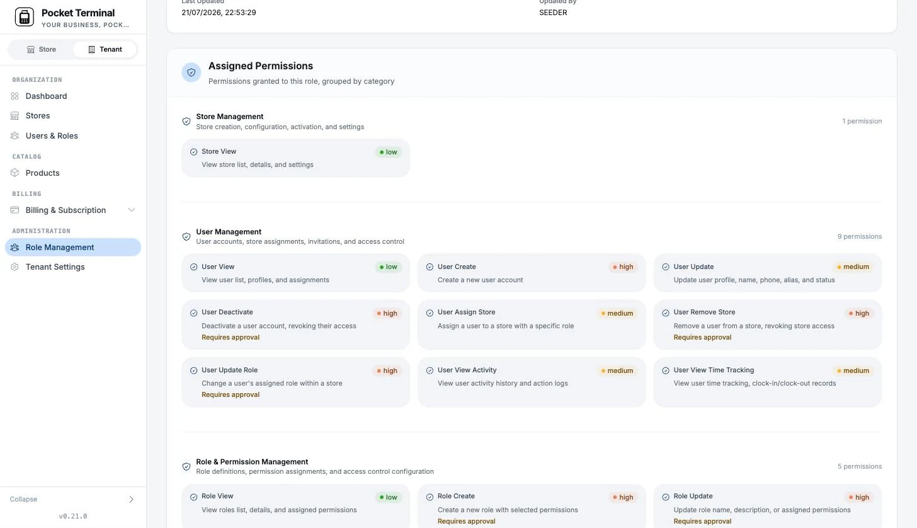Click the Billing & Subscription card icon
Screen dimensions: 917x528
pos(14,210)
